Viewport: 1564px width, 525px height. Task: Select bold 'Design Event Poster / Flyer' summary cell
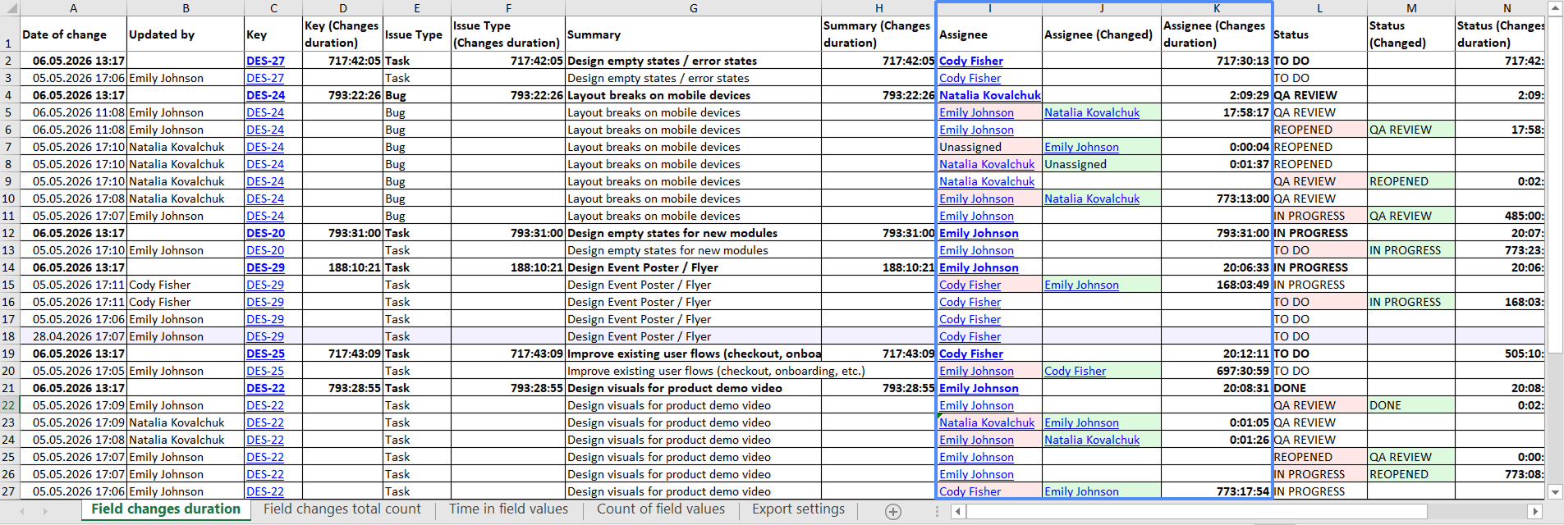click(x=694, y=267)
